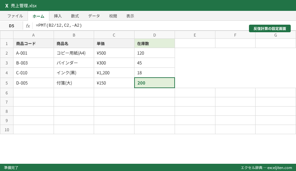The image size is (296, 171).
Task: Select column F header
Action: coord(235,35)
